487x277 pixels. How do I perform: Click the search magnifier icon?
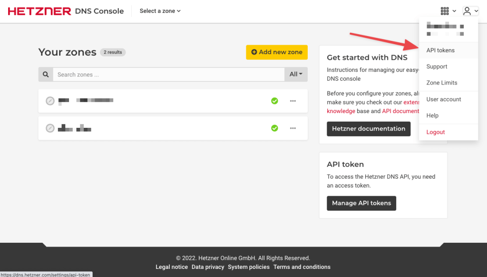coord(46,75)
